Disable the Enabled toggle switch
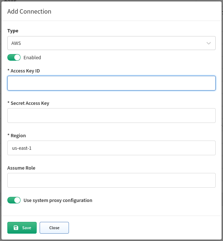 click(x=14, y=57)
